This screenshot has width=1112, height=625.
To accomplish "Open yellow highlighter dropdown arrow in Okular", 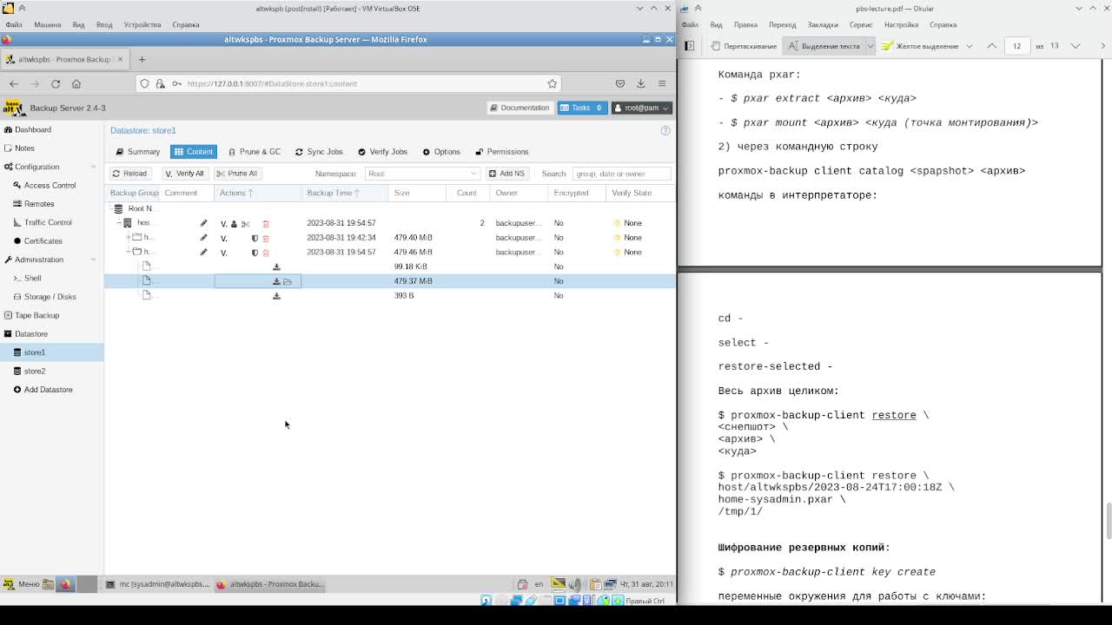I will point(969,46).
